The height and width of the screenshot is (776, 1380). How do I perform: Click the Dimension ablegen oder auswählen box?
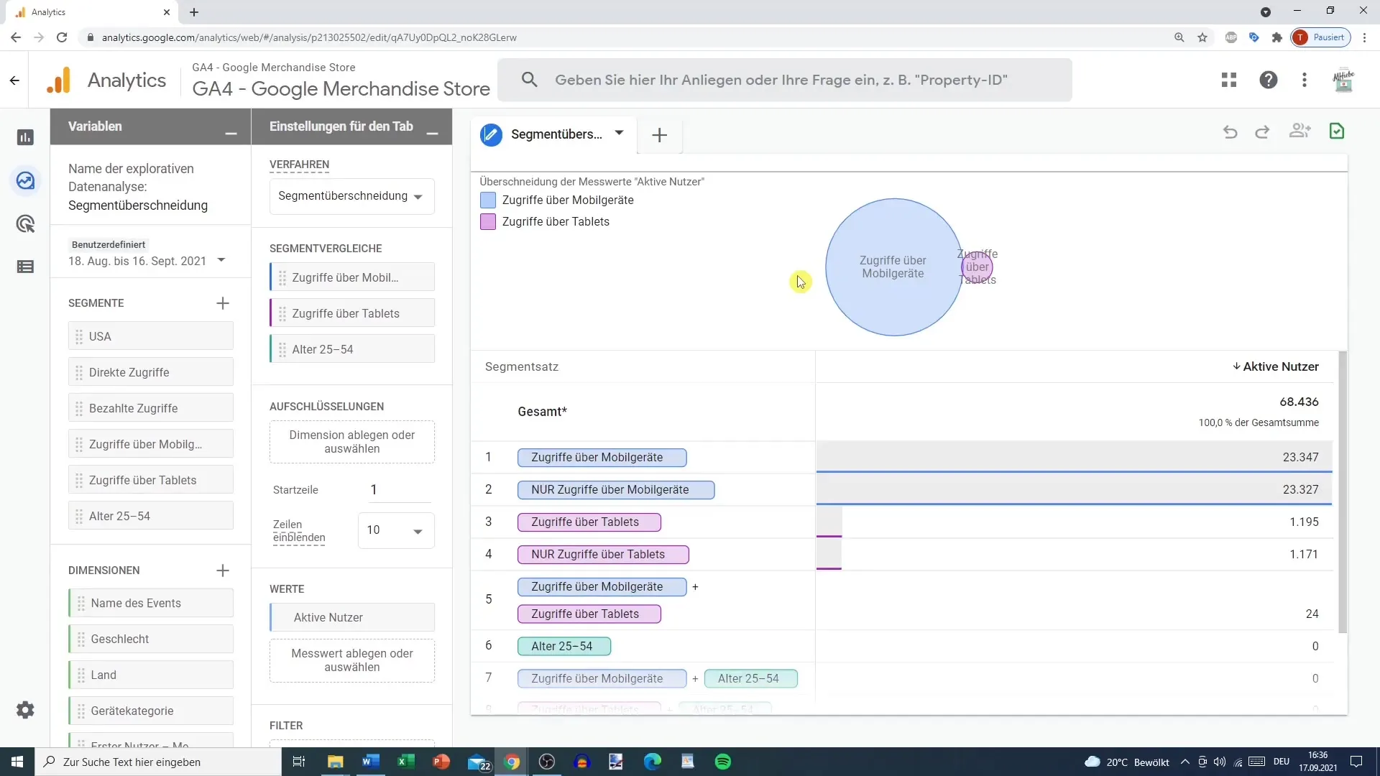pyautogui.click(x=351, y=442)
